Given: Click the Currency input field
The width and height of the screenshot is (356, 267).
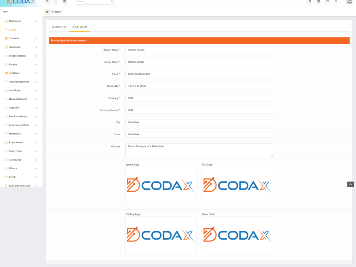Looking at the screenshot, I should click(199, 98).
